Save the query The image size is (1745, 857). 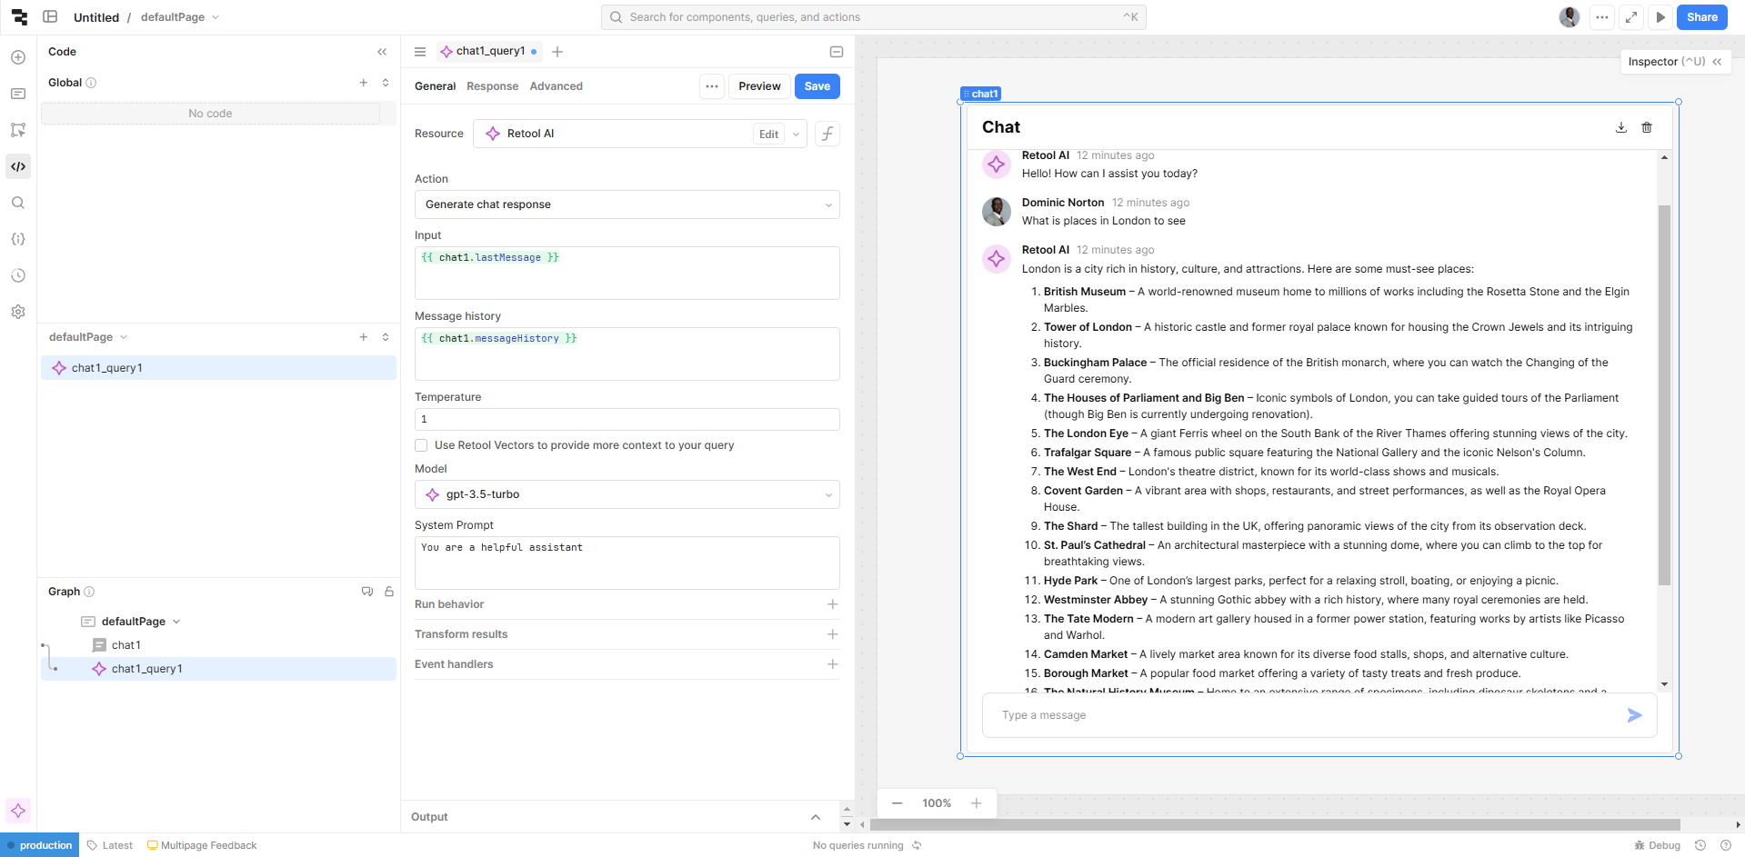(x=817, y=86)
